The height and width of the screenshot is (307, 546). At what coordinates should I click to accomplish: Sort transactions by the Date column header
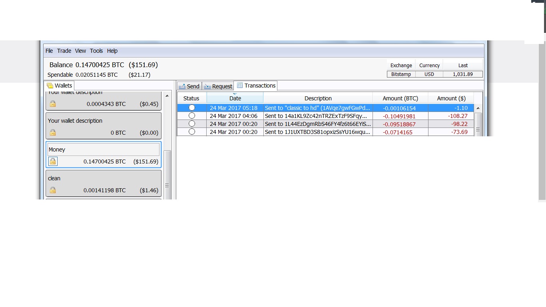pyautogui.click(x=235, y=98)
